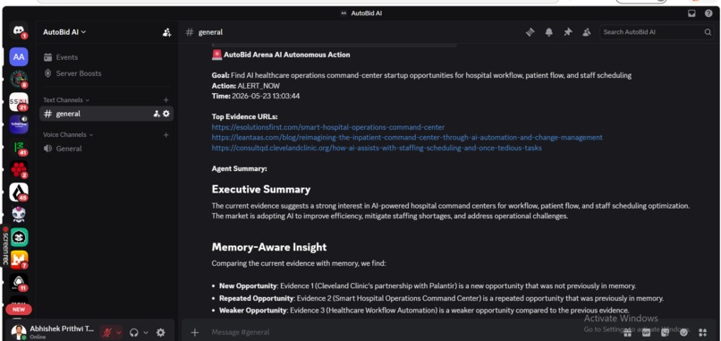Click the Memory-Aware Insight heading

pyautogui.click(x=269, y=247)
